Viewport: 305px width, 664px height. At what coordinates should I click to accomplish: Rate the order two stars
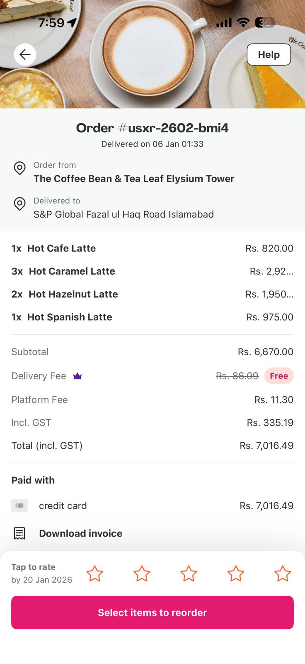tap(142, 574)
